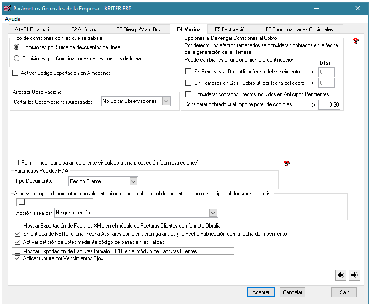The height and width of the screenshot is (306, 370).
Task: Enable Activar Codigo Exportación en Almacenes
Action: [x=15, y=73]
